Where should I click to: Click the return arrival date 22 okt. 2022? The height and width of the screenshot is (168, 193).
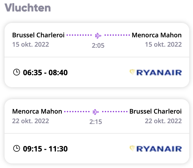(163, 121)
